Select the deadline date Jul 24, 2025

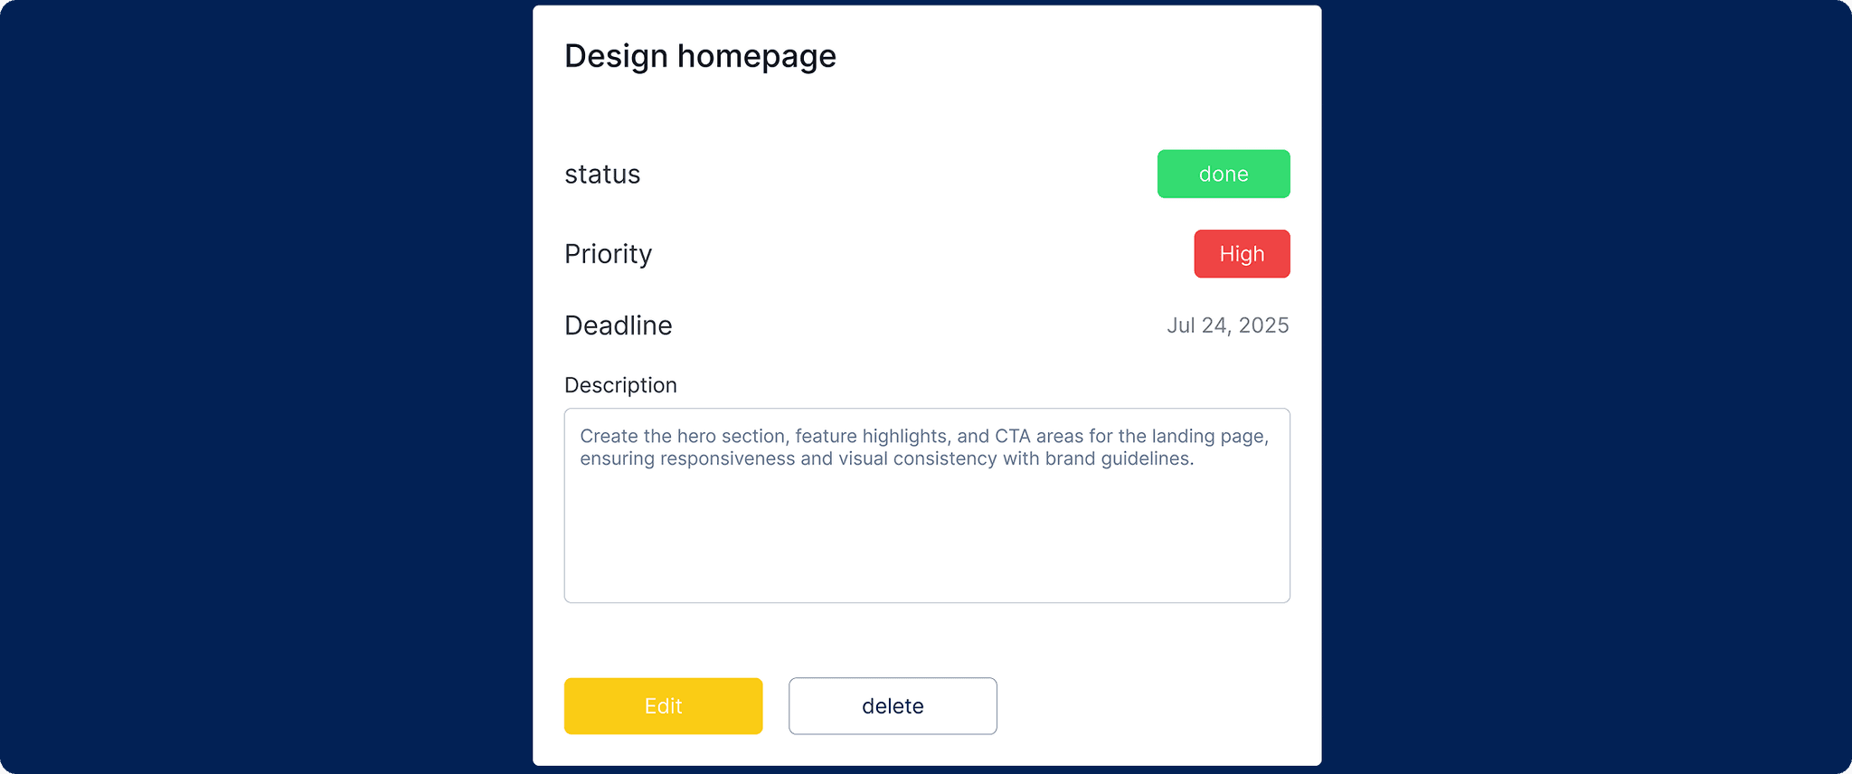[x=1228, y=325]
